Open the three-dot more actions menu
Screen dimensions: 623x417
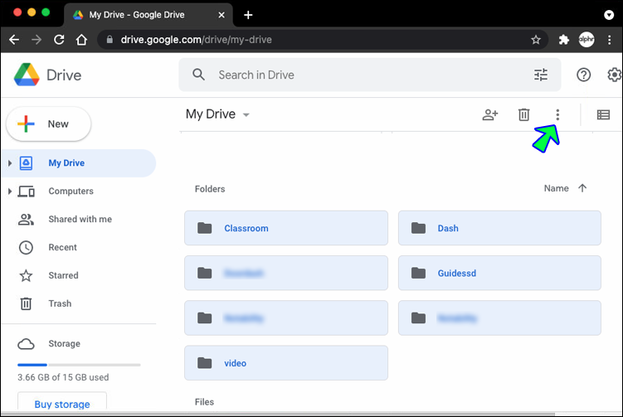(x=557, y=115)
